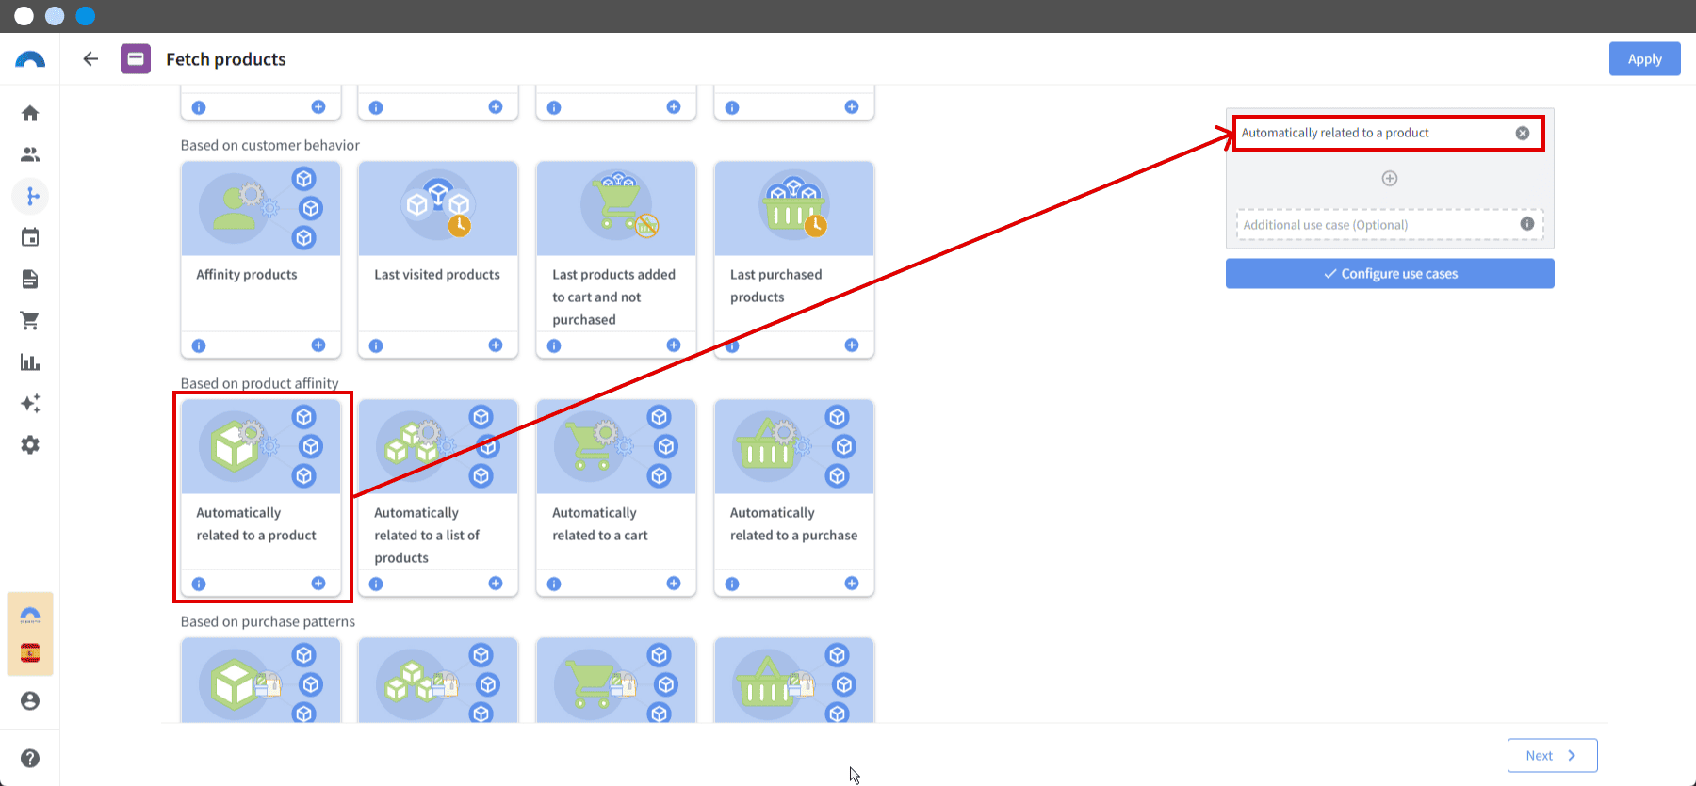Viewport: 1696px width, 786px height.
Task: Show info for Automatically related to a purchase
Action: 732,584
